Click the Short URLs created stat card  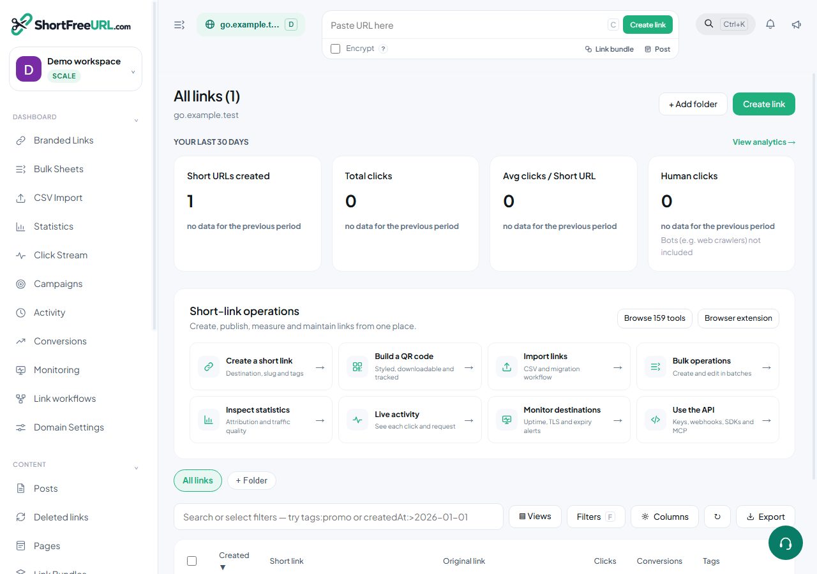pos(248,214)
